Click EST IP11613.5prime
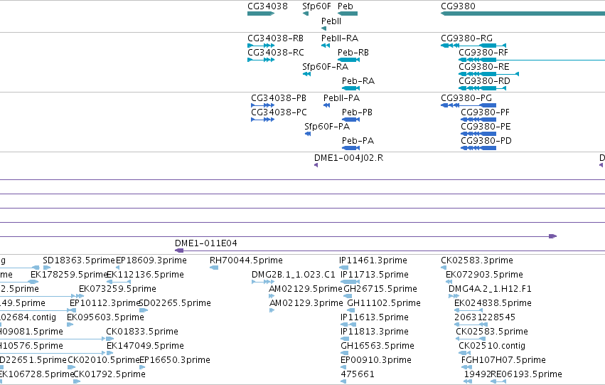Image resolution: width=605 pixels, height=385 pixels. 348,325
